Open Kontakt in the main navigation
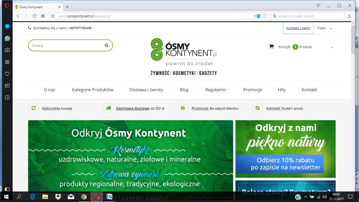 [x=309, y=90]
